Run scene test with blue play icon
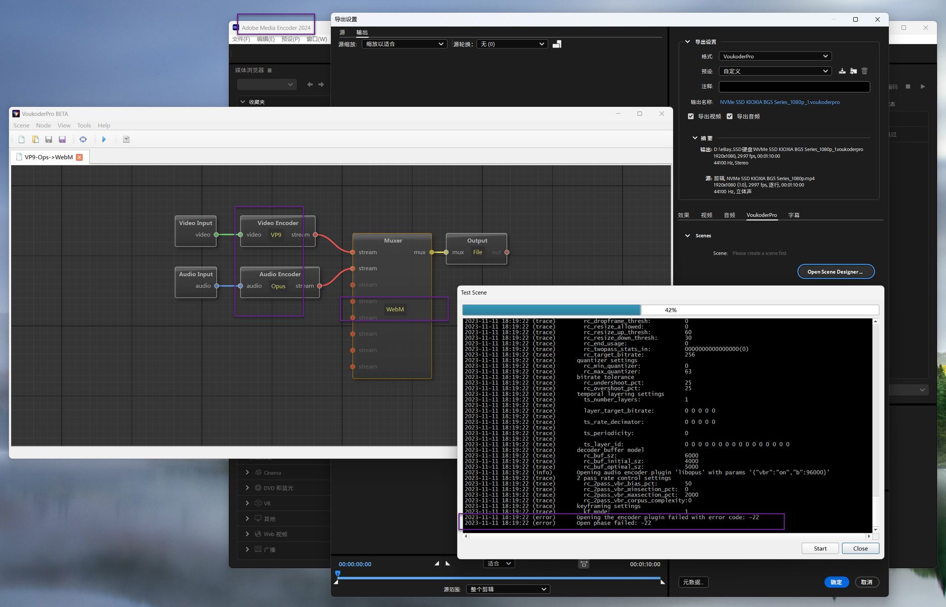This screenshot has width=946, height=607. click(104, 140)
